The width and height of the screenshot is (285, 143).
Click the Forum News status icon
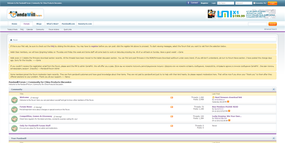point(14,109)
